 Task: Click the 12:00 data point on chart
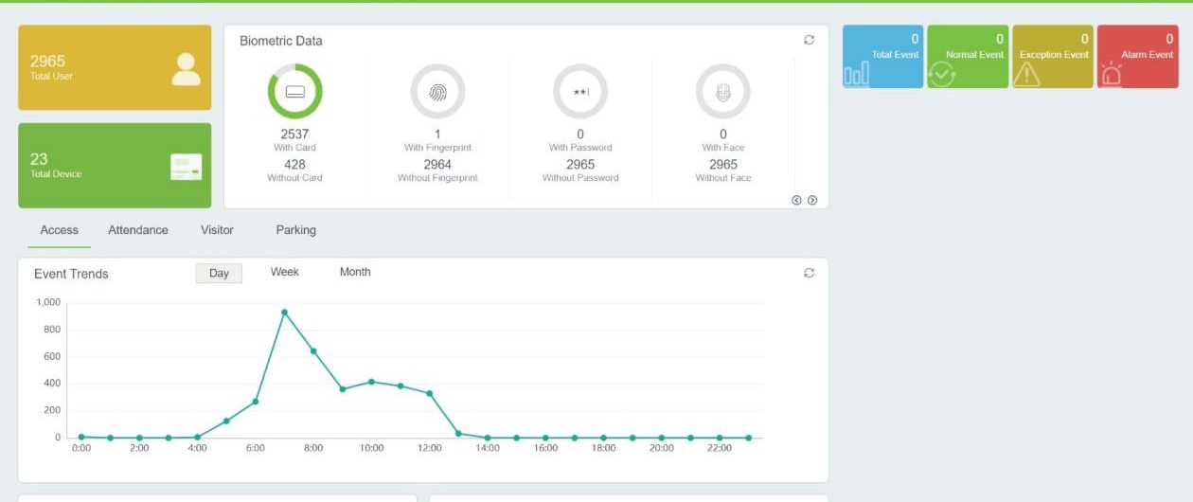click(x=430, y=393)
